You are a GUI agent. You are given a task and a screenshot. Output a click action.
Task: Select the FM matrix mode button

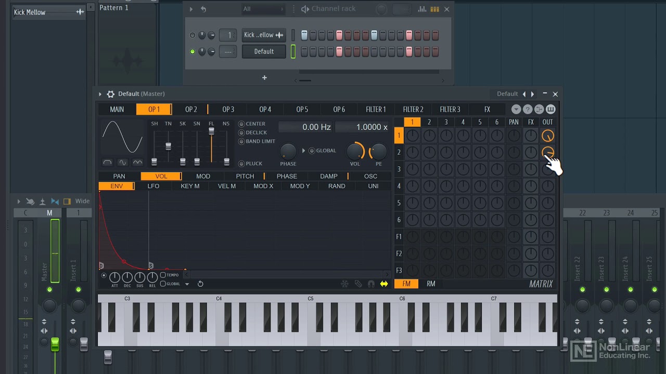point(406,284)
